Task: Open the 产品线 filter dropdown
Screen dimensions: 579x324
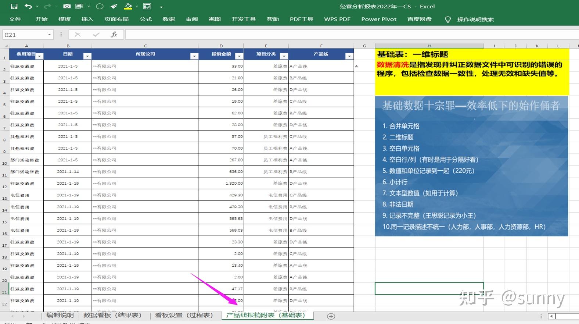Action: (x=349, y=56)
